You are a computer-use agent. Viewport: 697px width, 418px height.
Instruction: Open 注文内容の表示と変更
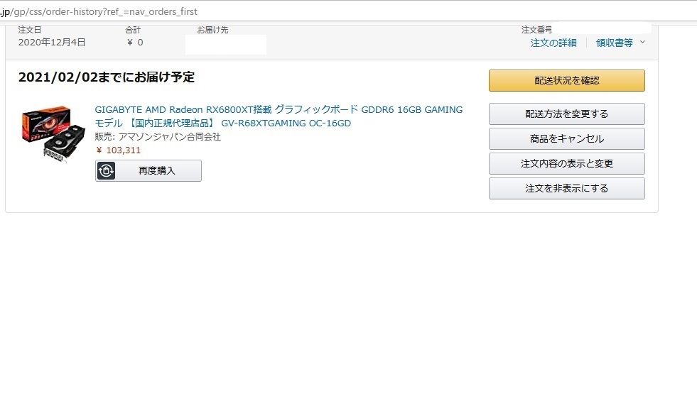(x=566, y=163)
